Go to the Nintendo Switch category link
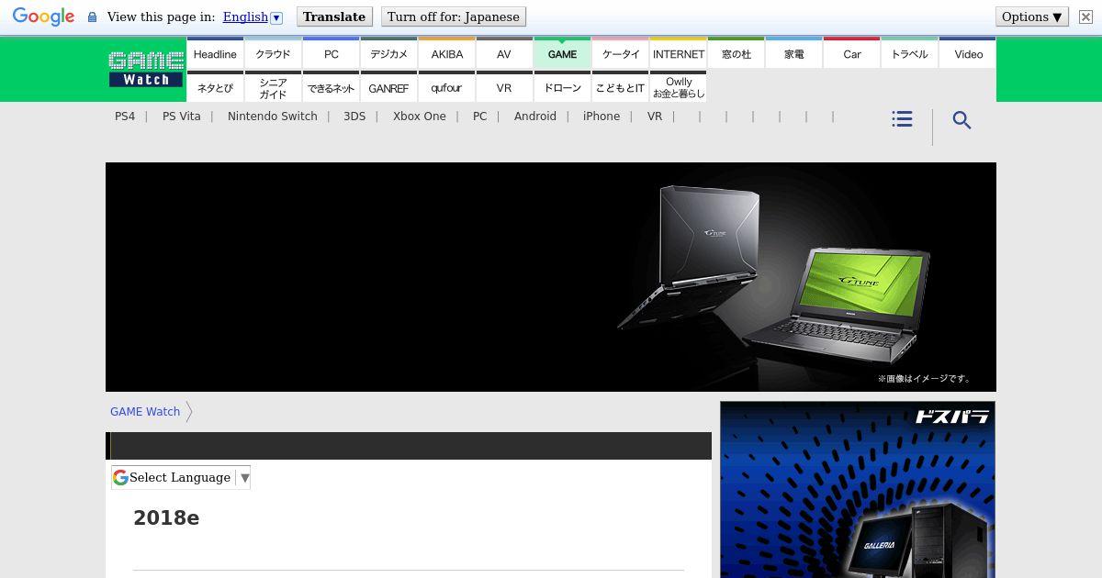 tap(272, 117)
